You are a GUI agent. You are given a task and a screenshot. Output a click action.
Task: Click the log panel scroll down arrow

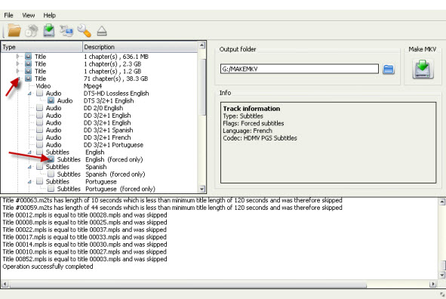click(x=442, y=275)
